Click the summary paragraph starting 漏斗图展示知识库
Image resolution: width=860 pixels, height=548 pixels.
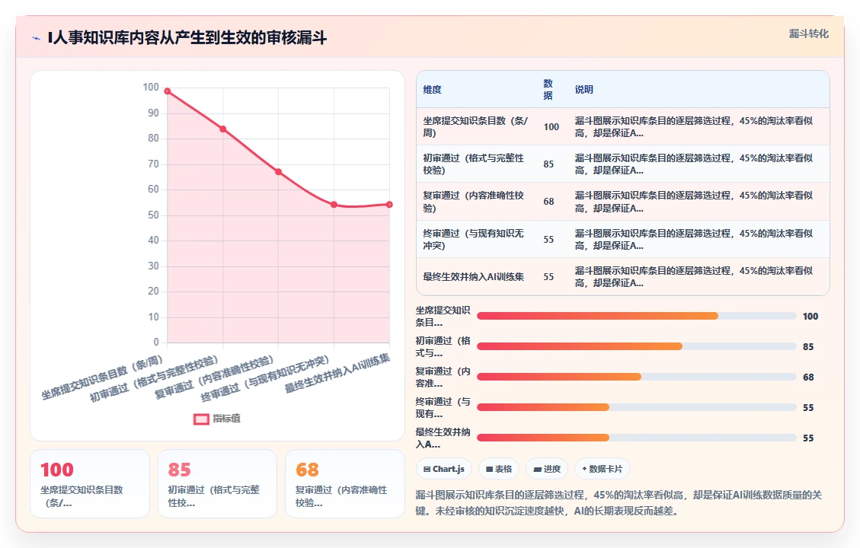click(x=619, y=503)
